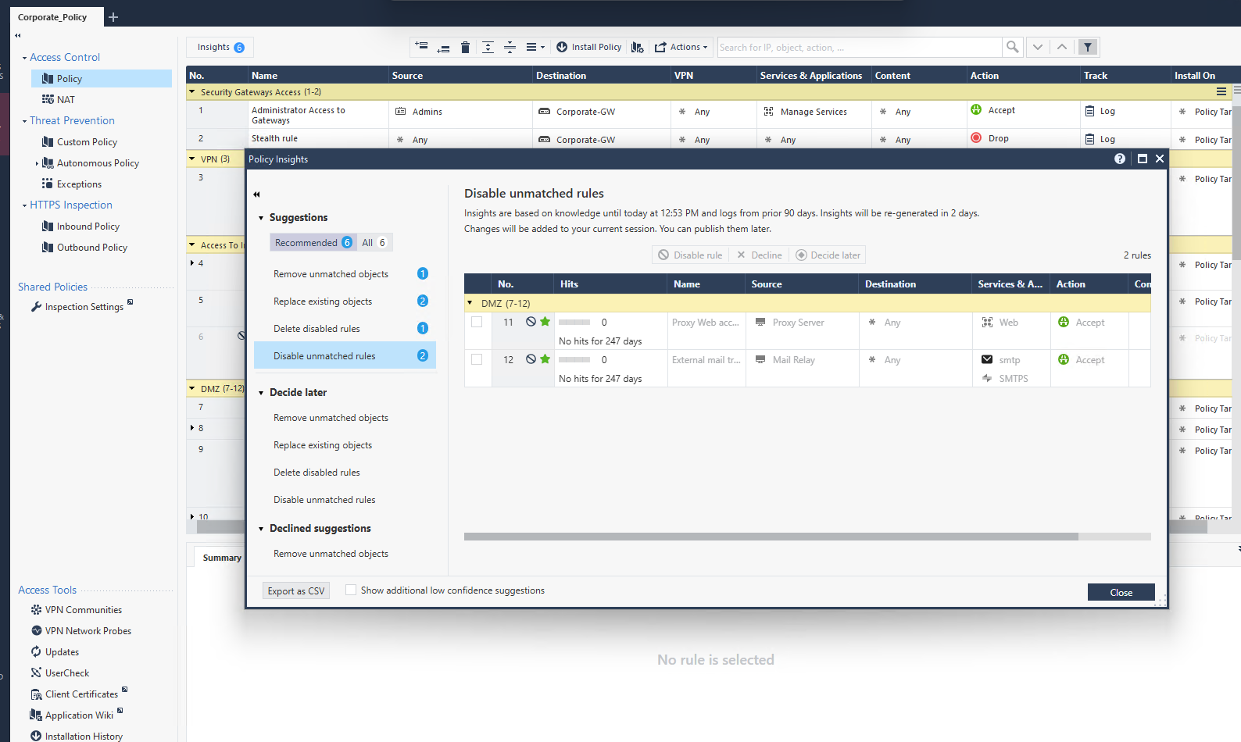This screenshot has width=1241, height=742.
Task: Collapse the Policy Insights side pane
Action: [256, 194]
